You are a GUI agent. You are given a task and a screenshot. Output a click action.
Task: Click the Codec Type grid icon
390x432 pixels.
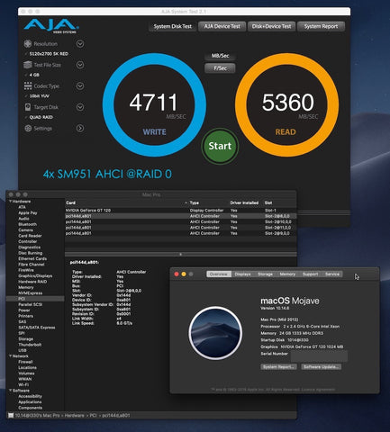coord(28,86)
